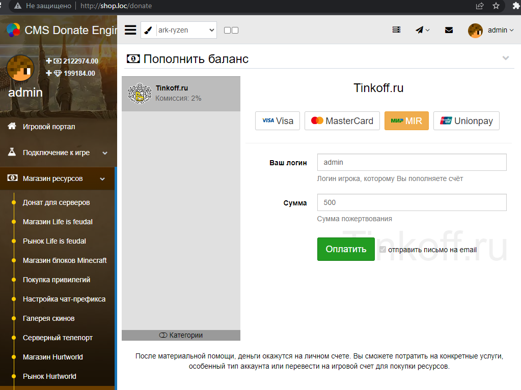Open the paper plane menu

pos(422,30)
